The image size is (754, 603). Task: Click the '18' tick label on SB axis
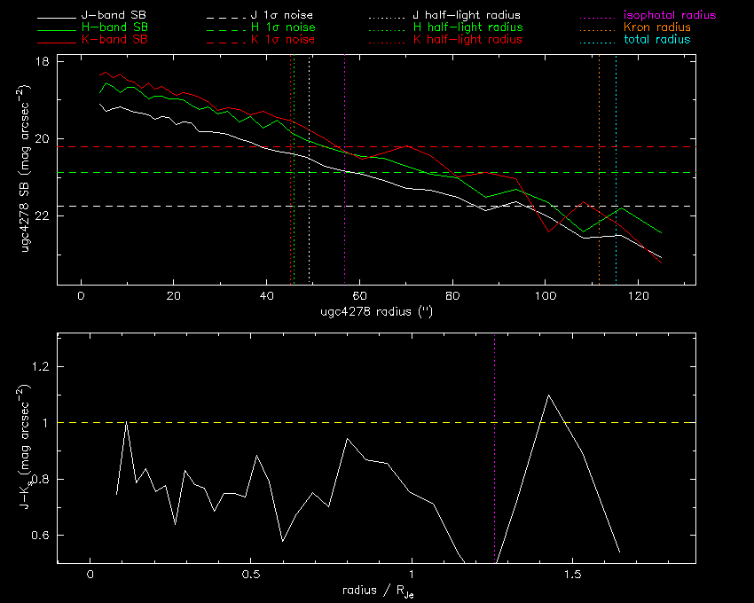43,61
